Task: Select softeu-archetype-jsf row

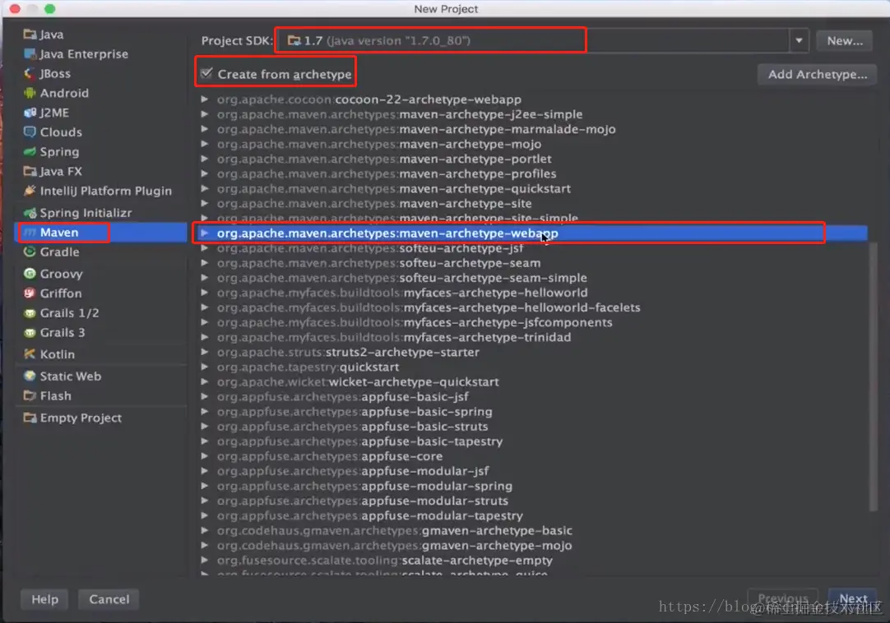Action: pos(534,248)
